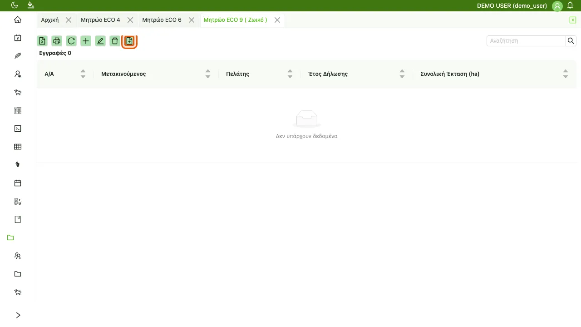Click the Εγγραφές 0 record count label
581x327 pixels.
click(x=55, y=53)
